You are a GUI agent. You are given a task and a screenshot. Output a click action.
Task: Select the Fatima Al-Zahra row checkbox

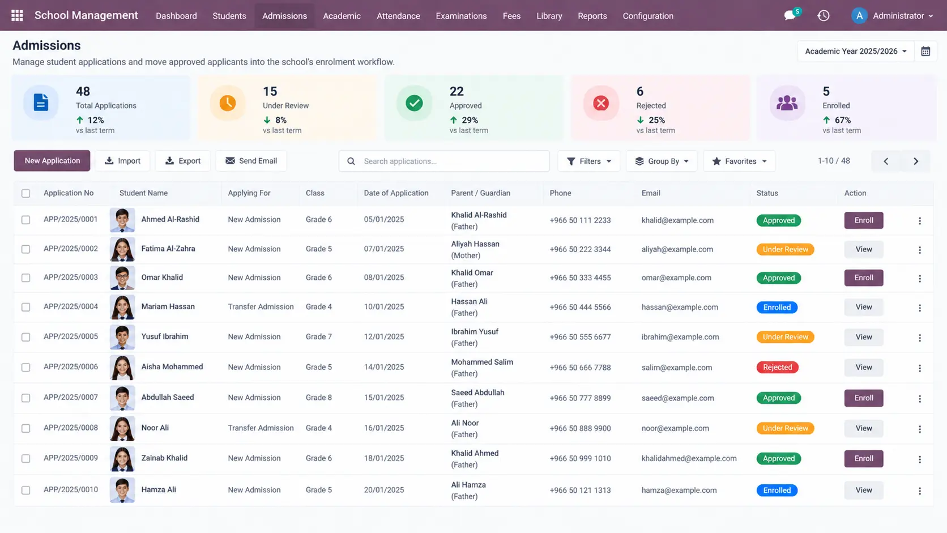(26, 249)
